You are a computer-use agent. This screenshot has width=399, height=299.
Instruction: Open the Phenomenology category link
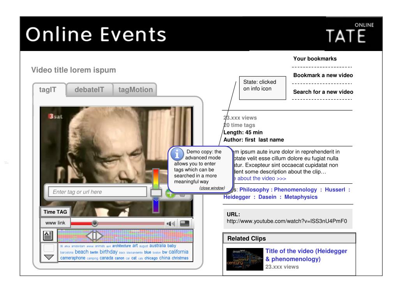[295, 190]
